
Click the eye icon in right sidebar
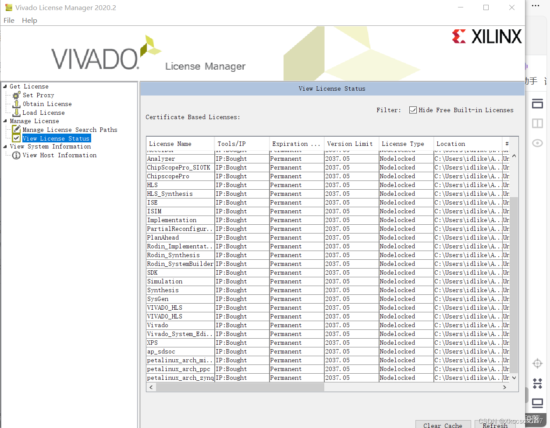coord(537,143)
